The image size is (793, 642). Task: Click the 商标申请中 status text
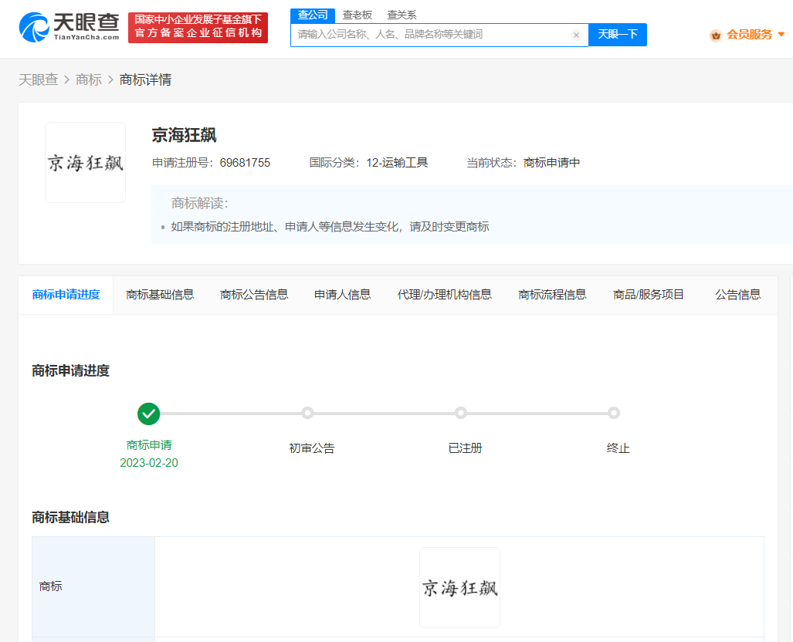(x=551, y=163)
